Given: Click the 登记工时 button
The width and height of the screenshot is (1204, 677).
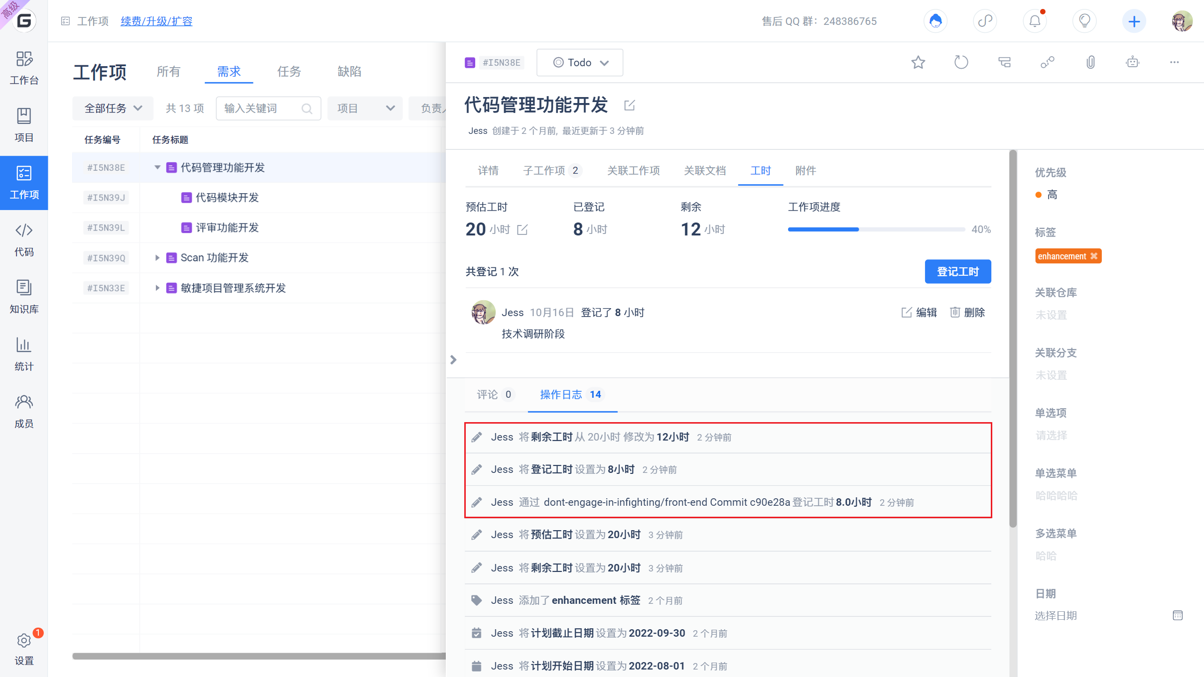Looking at the screenshot, I should click(x=957, y=271).
